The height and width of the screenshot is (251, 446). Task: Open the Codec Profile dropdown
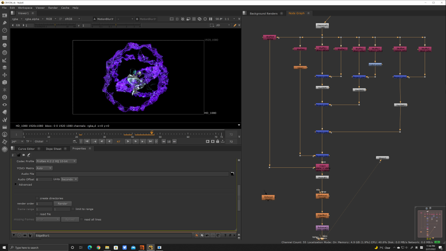click(x=56, y=161)
